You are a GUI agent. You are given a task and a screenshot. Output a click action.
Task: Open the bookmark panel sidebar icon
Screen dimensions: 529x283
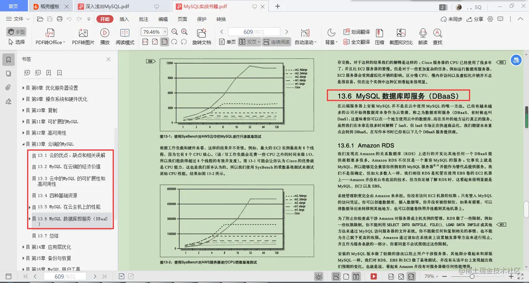tap(9, 59)
